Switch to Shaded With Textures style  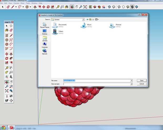[x=132, y=7]
